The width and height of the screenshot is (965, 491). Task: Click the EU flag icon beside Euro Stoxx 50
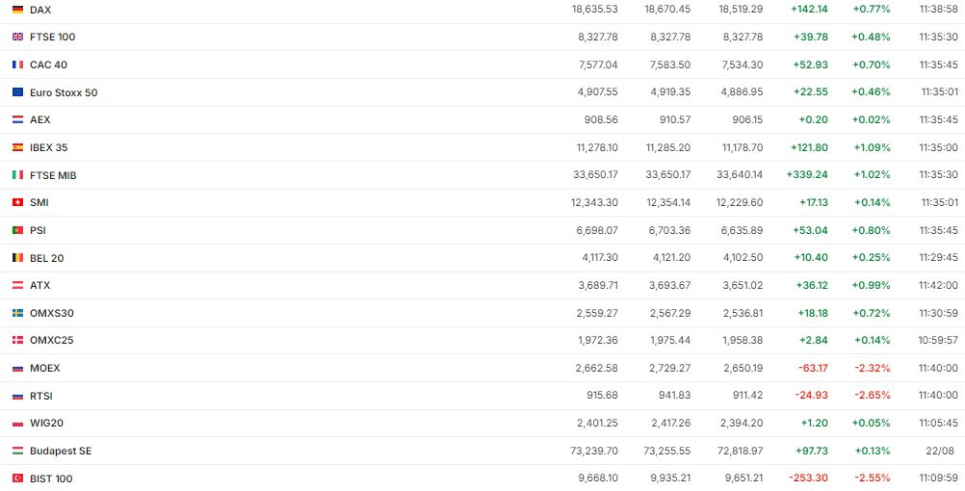click(17, 92)
